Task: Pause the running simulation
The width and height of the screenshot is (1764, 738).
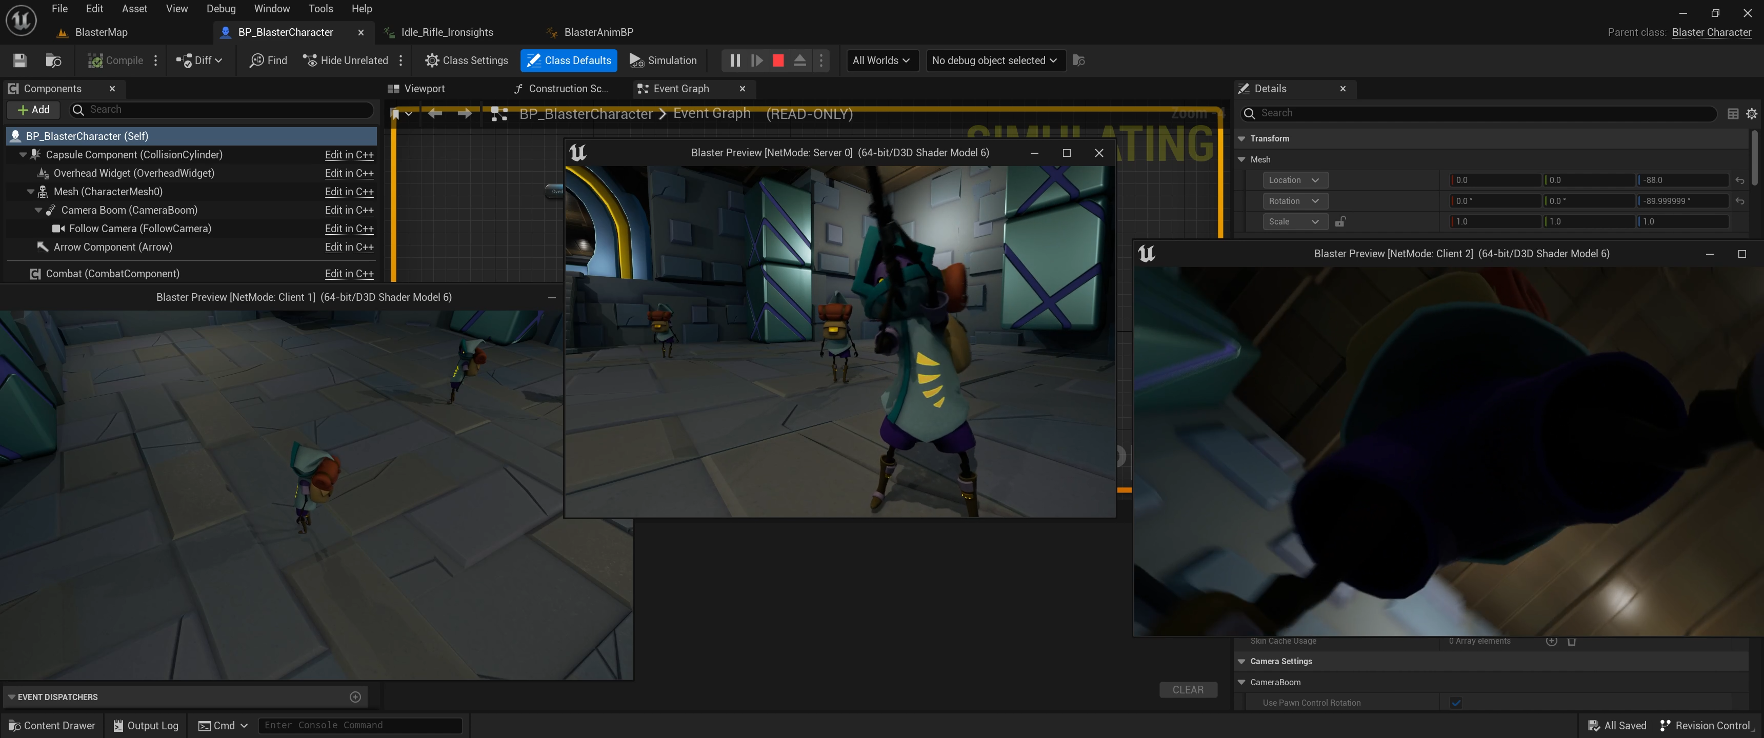Action: point(735,60)
